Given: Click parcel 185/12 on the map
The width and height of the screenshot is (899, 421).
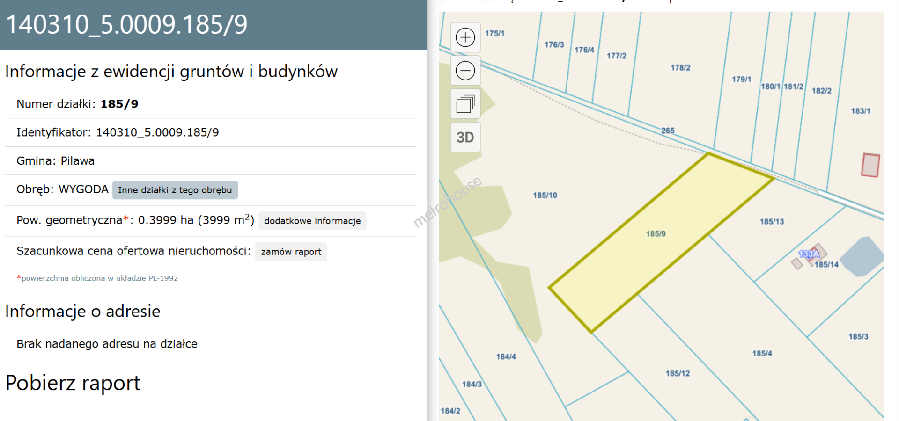Looking at the screenshot, I should click(678, 373).
